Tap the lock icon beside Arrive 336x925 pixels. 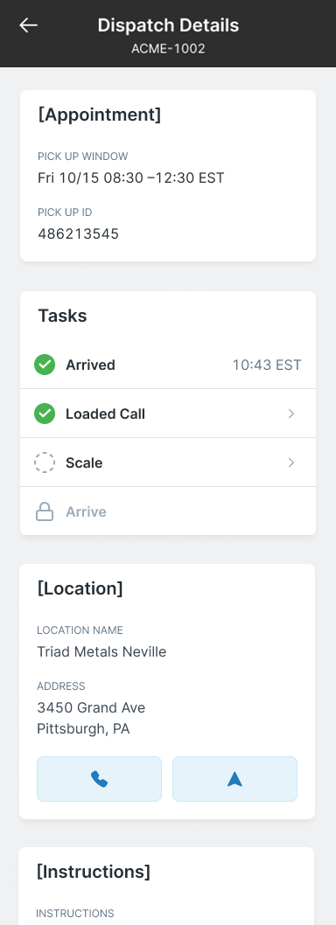(45, 511)
